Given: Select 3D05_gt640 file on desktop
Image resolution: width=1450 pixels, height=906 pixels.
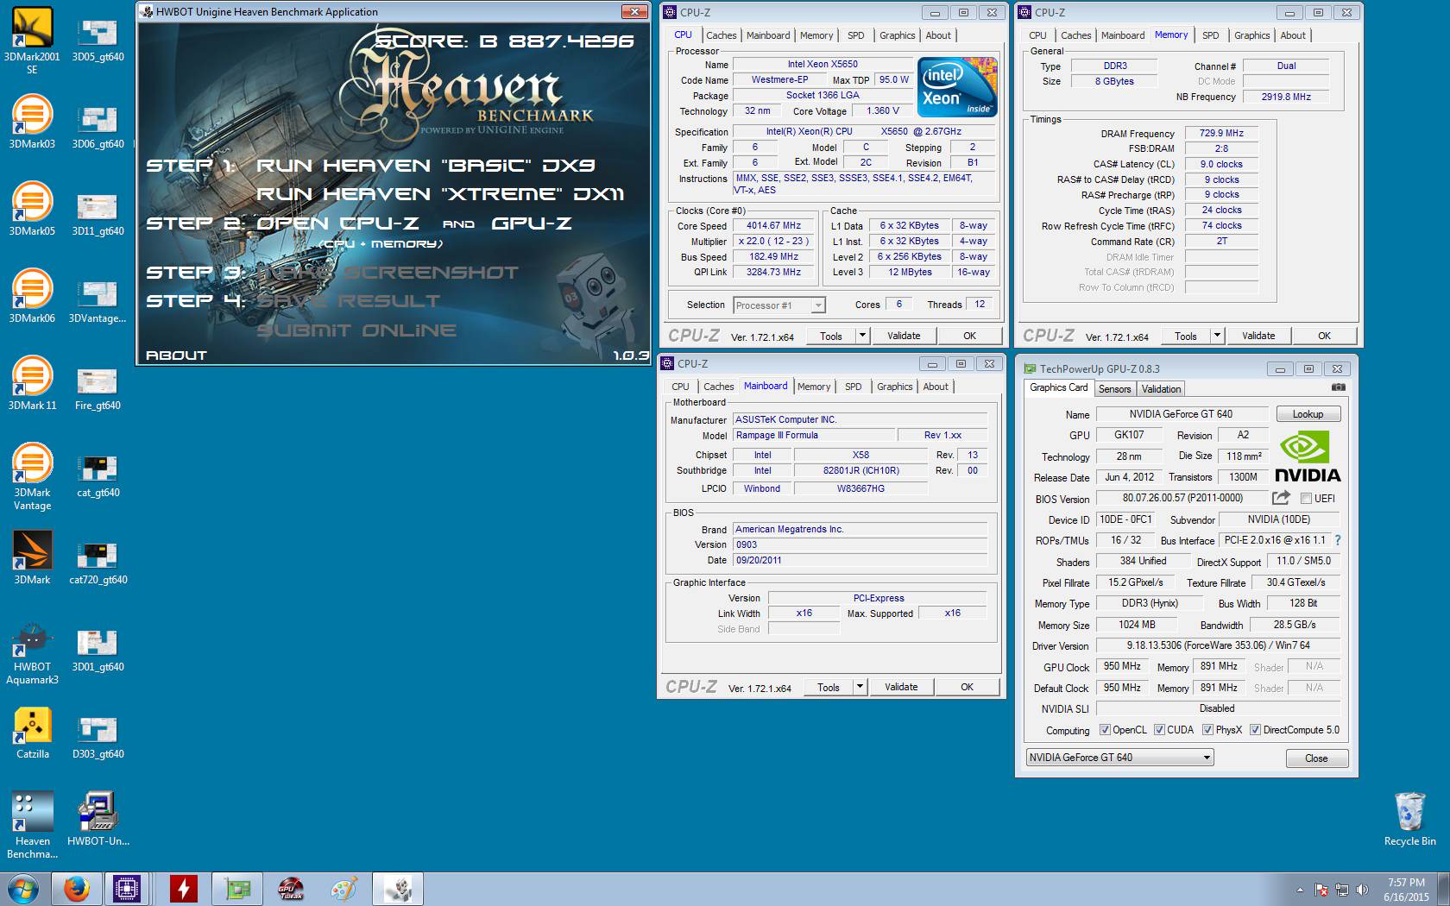Looking at the screenshot, I should [x=98, y=39].
